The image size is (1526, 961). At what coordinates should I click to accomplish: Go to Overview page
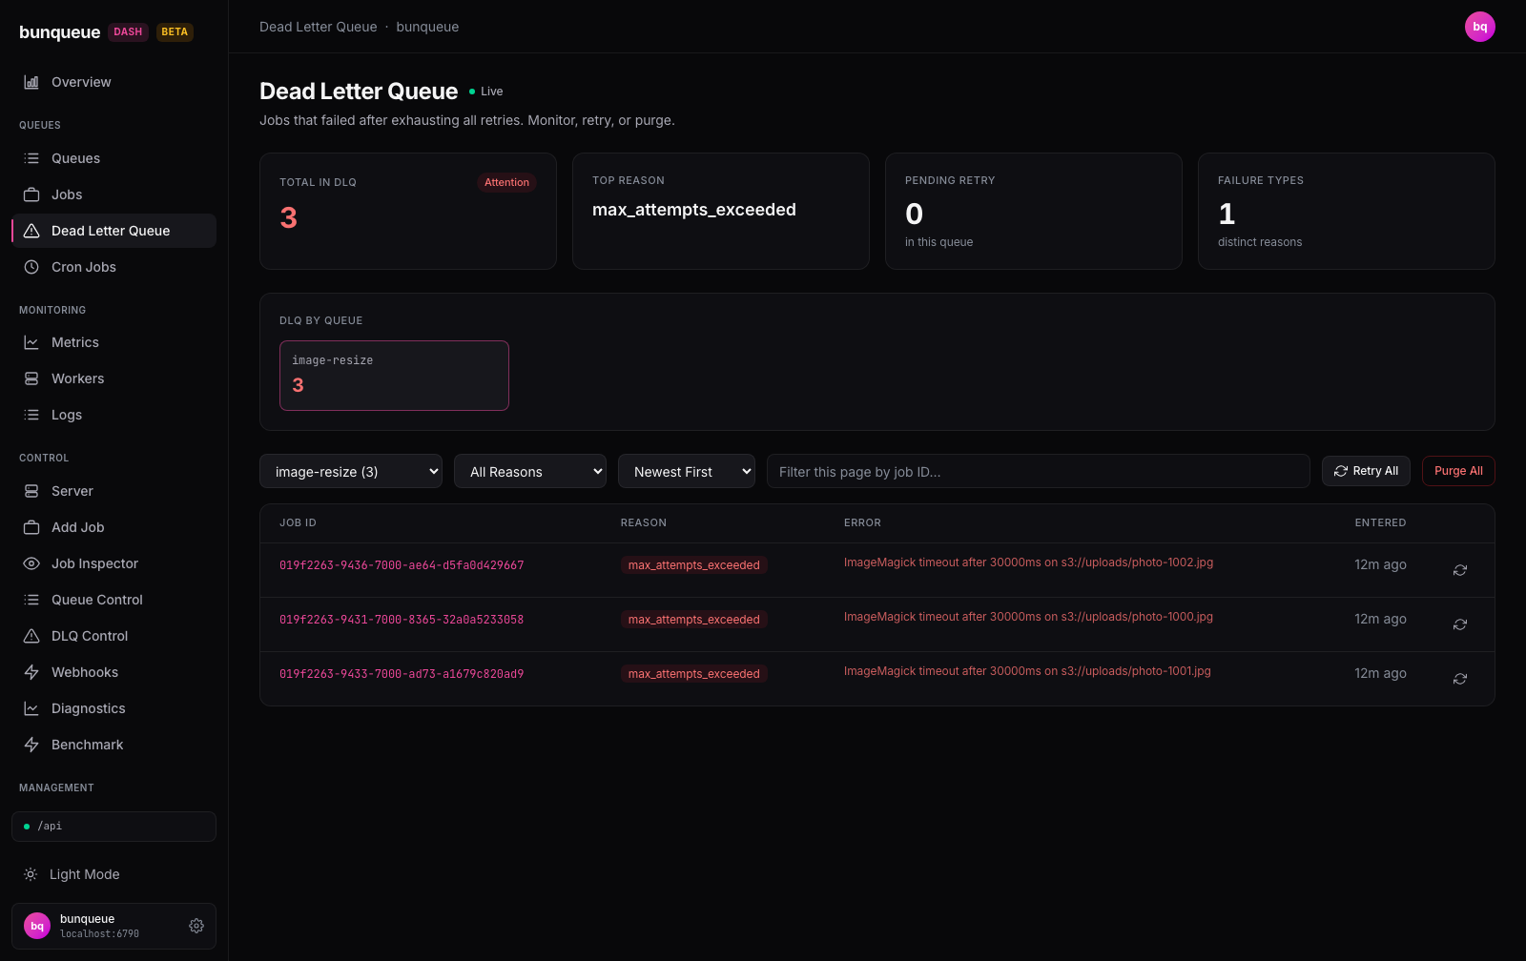pyautogui.click(x=113, y=82)
